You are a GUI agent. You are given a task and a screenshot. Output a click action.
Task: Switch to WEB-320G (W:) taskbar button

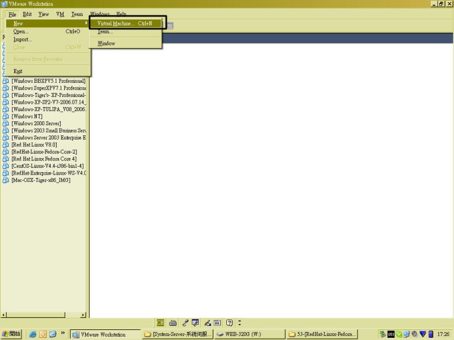pyautogui.click(x=250, y=334)
